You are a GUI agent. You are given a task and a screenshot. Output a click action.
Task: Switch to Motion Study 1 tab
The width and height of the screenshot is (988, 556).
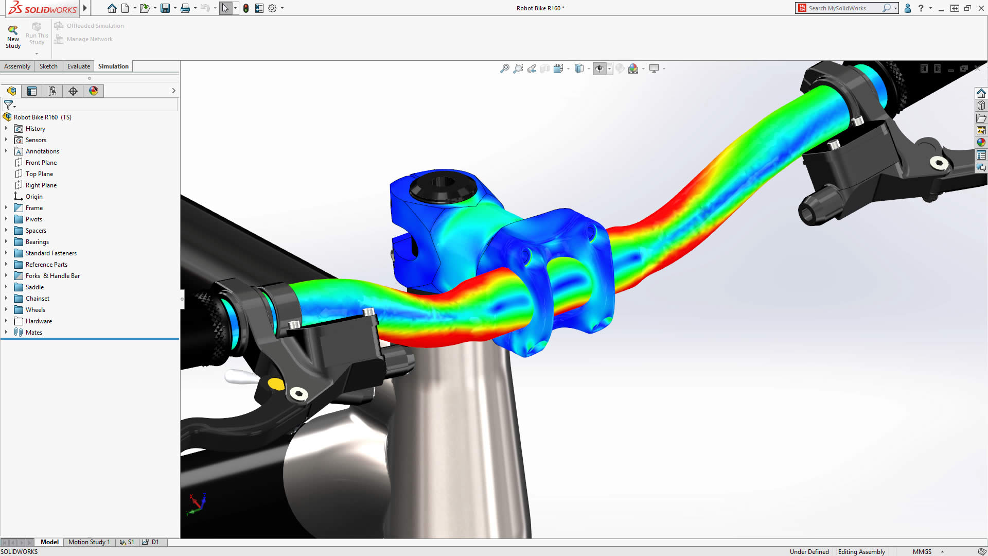[x=88, y=542]
